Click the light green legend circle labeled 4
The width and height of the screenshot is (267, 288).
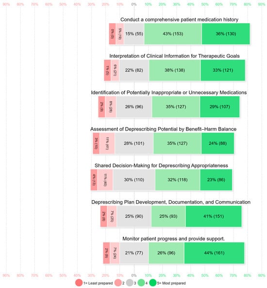141,283
